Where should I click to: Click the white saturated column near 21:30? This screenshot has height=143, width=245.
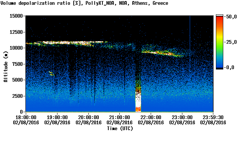(x=138, y=100)
